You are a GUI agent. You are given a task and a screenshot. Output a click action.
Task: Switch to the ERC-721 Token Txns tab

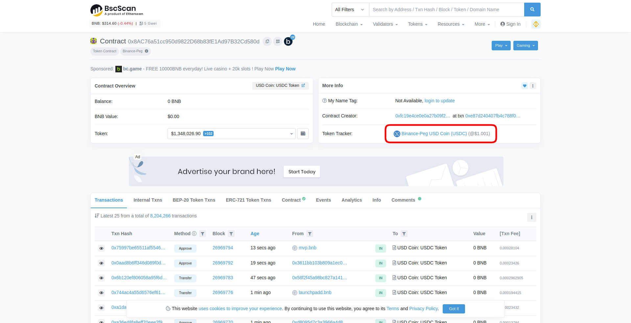point(248,200)
